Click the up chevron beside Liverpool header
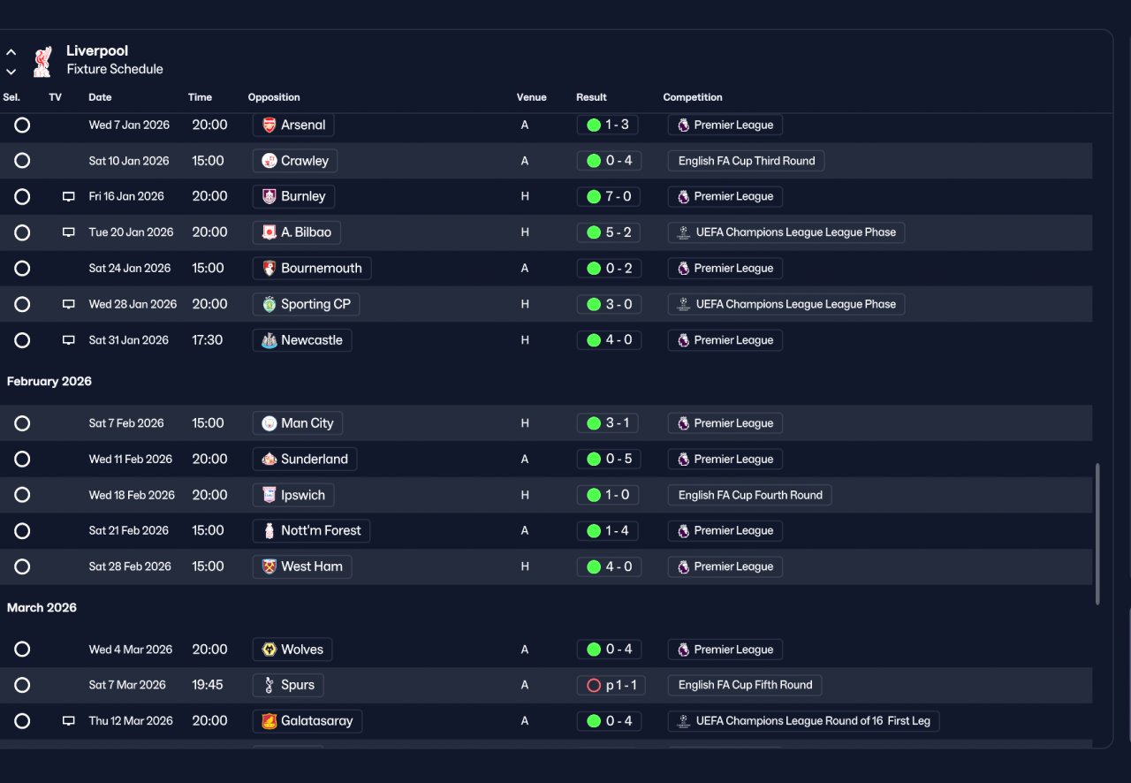Image resolution: width=1131 pixels, height=783 pixels. (x=11, y=52)
